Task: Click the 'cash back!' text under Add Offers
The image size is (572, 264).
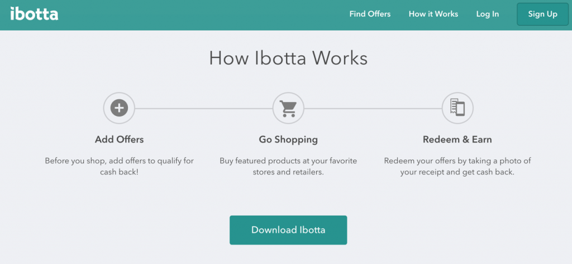Action: pos(120,172)
